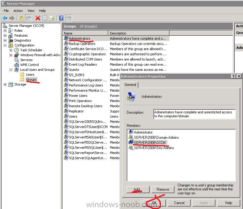Click the Features icon in tree
The image size is (243, 209).
click(x=10, y=35)
